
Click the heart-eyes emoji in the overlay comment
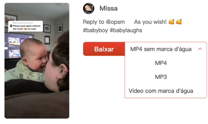(x=25, y=29)
